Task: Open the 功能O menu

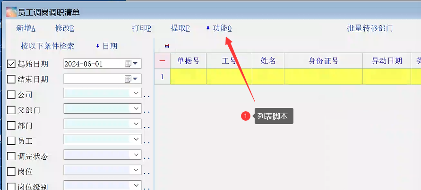Action: pos(219,28)
